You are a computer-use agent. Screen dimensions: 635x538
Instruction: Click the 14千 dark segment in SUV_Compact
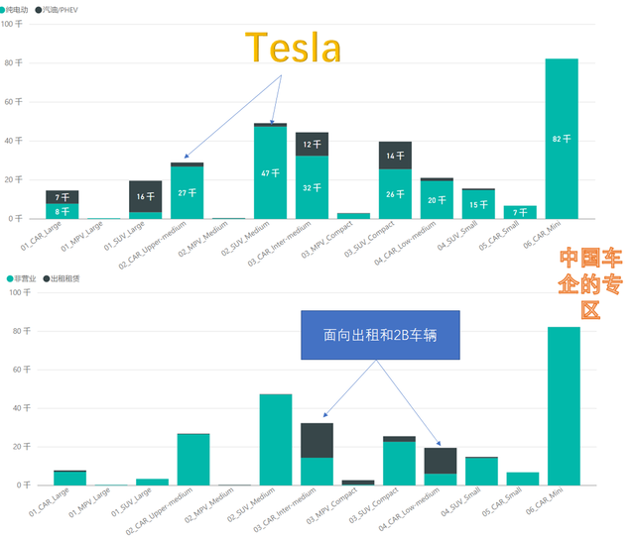(x=395, y=156)
